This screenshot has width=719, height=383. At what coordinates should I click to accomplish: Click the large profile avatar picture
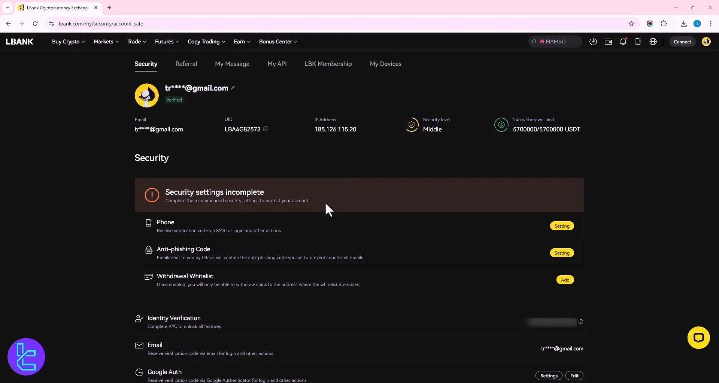tap(146, 95)
